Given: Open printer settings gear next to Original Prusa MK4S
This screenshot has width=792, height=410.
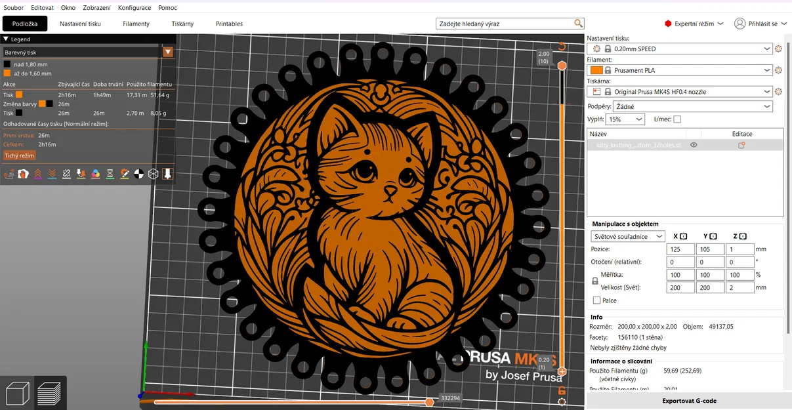Looking at the screenshot, I should 778,92.
